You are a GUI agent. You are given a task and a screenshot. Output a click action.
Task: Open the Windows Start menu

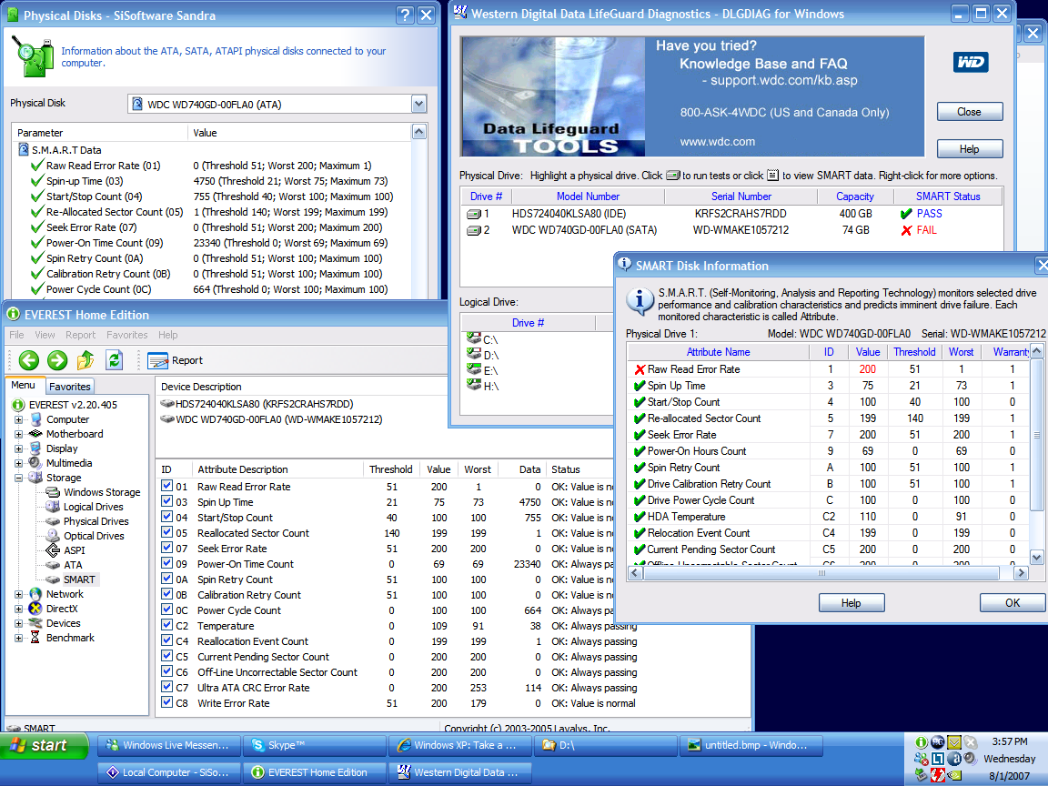(x=38, y=746)
